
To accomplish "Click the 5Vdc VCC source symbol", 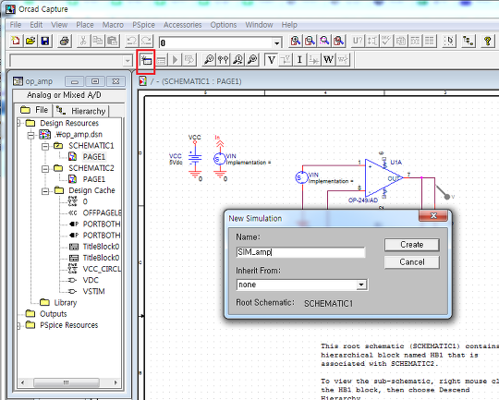I will [x=195, y=159].
